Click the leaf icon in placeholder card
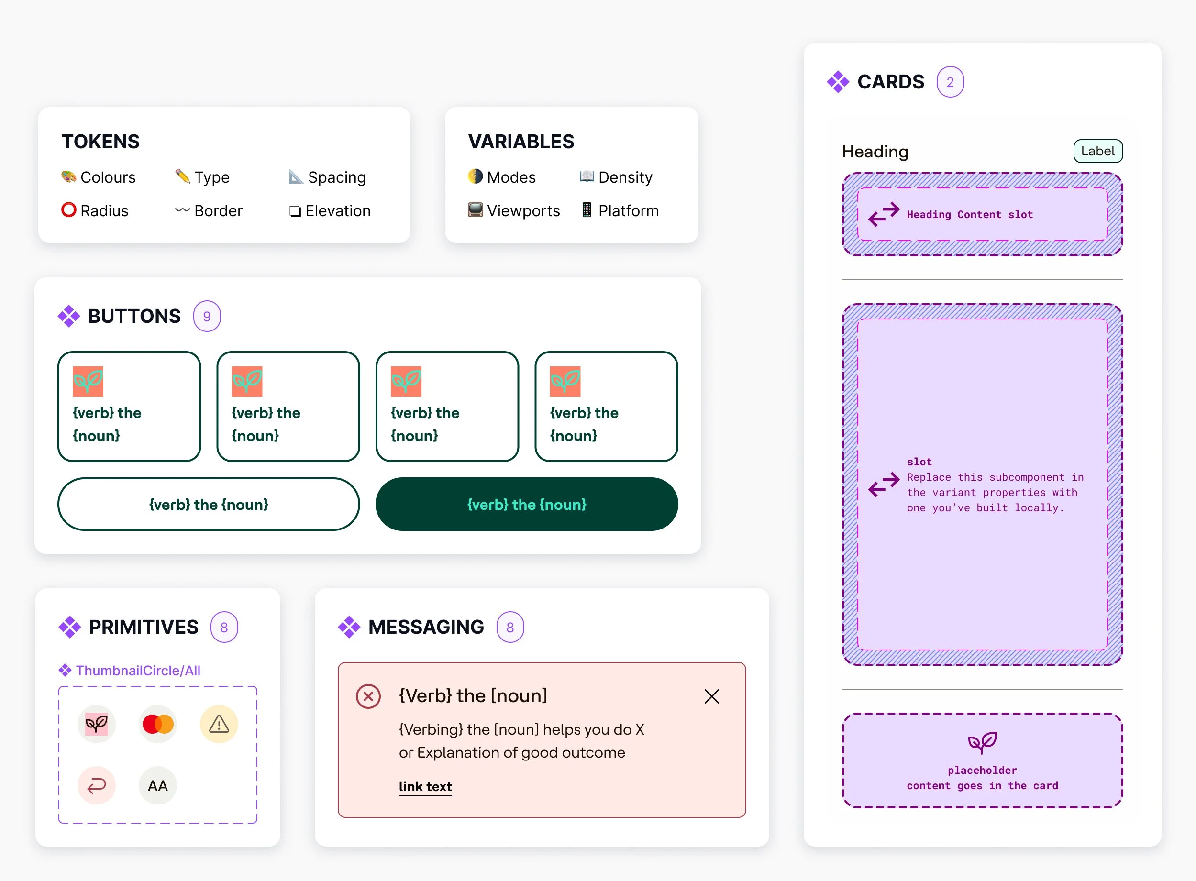The width and height of the screenshot is (1196, 881). (x=982, y=742)
